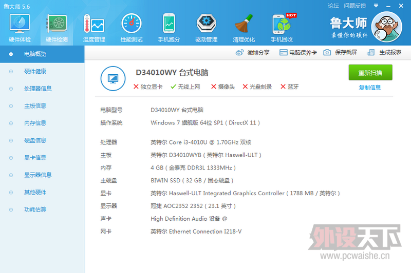Open the 论坛 forum link
This screenshot has width=411, height=273.
tap(333, 6)
